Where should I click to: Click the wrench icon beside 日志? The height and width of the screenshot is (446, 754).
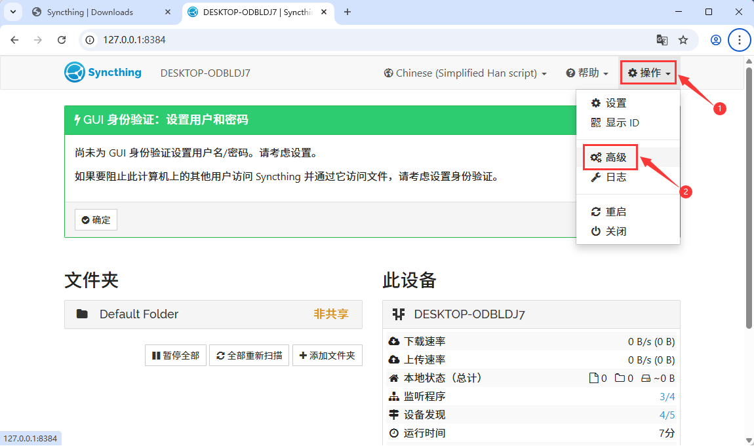point(596,177)
